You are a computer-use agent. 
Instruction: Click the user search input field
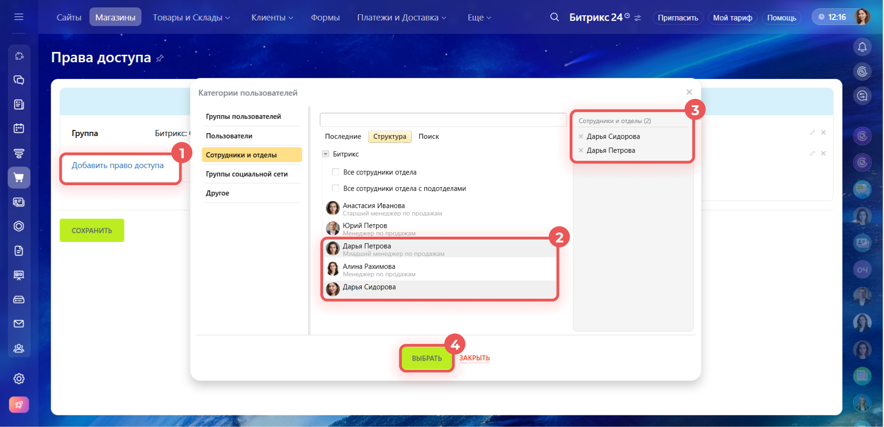pos(443,120)
